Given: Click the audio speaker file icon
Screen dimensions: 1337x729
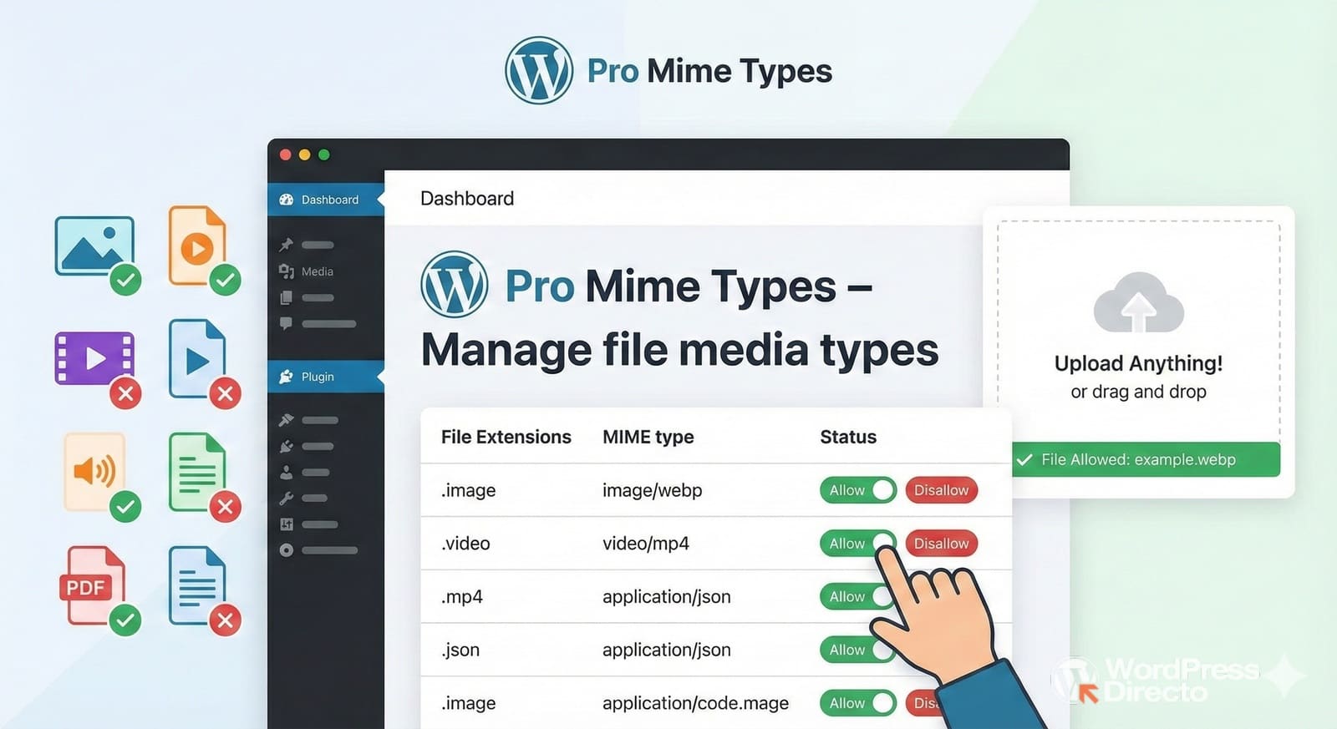Looking at the screenshot, I should pyautogui.click(x=94, y=471).
